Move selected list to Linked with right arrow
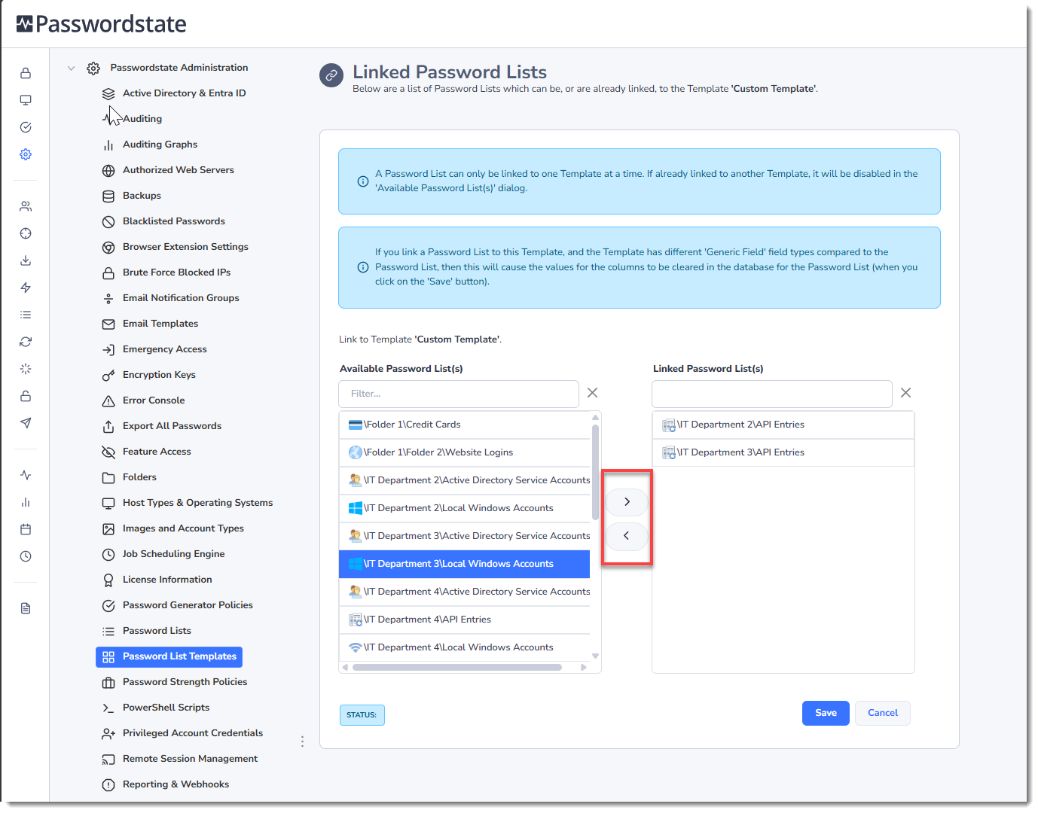Screen dimensions: 1038x813 [x=627, y=502]
